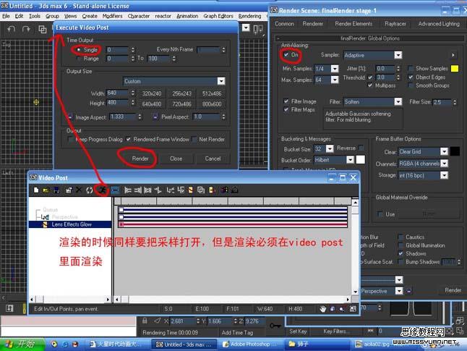Click the Redo arrow in 3ds max toolbar

26,29
